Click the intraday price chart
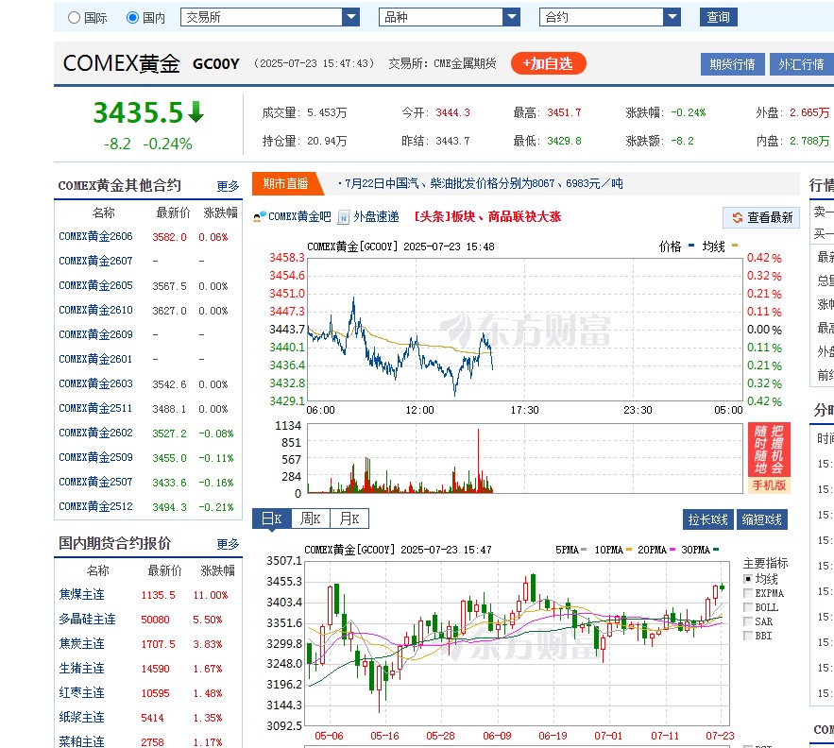 (x=525, y=330)
